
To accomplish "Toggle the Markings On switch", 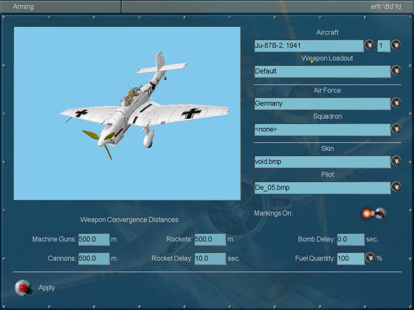I will pos(375,213).
